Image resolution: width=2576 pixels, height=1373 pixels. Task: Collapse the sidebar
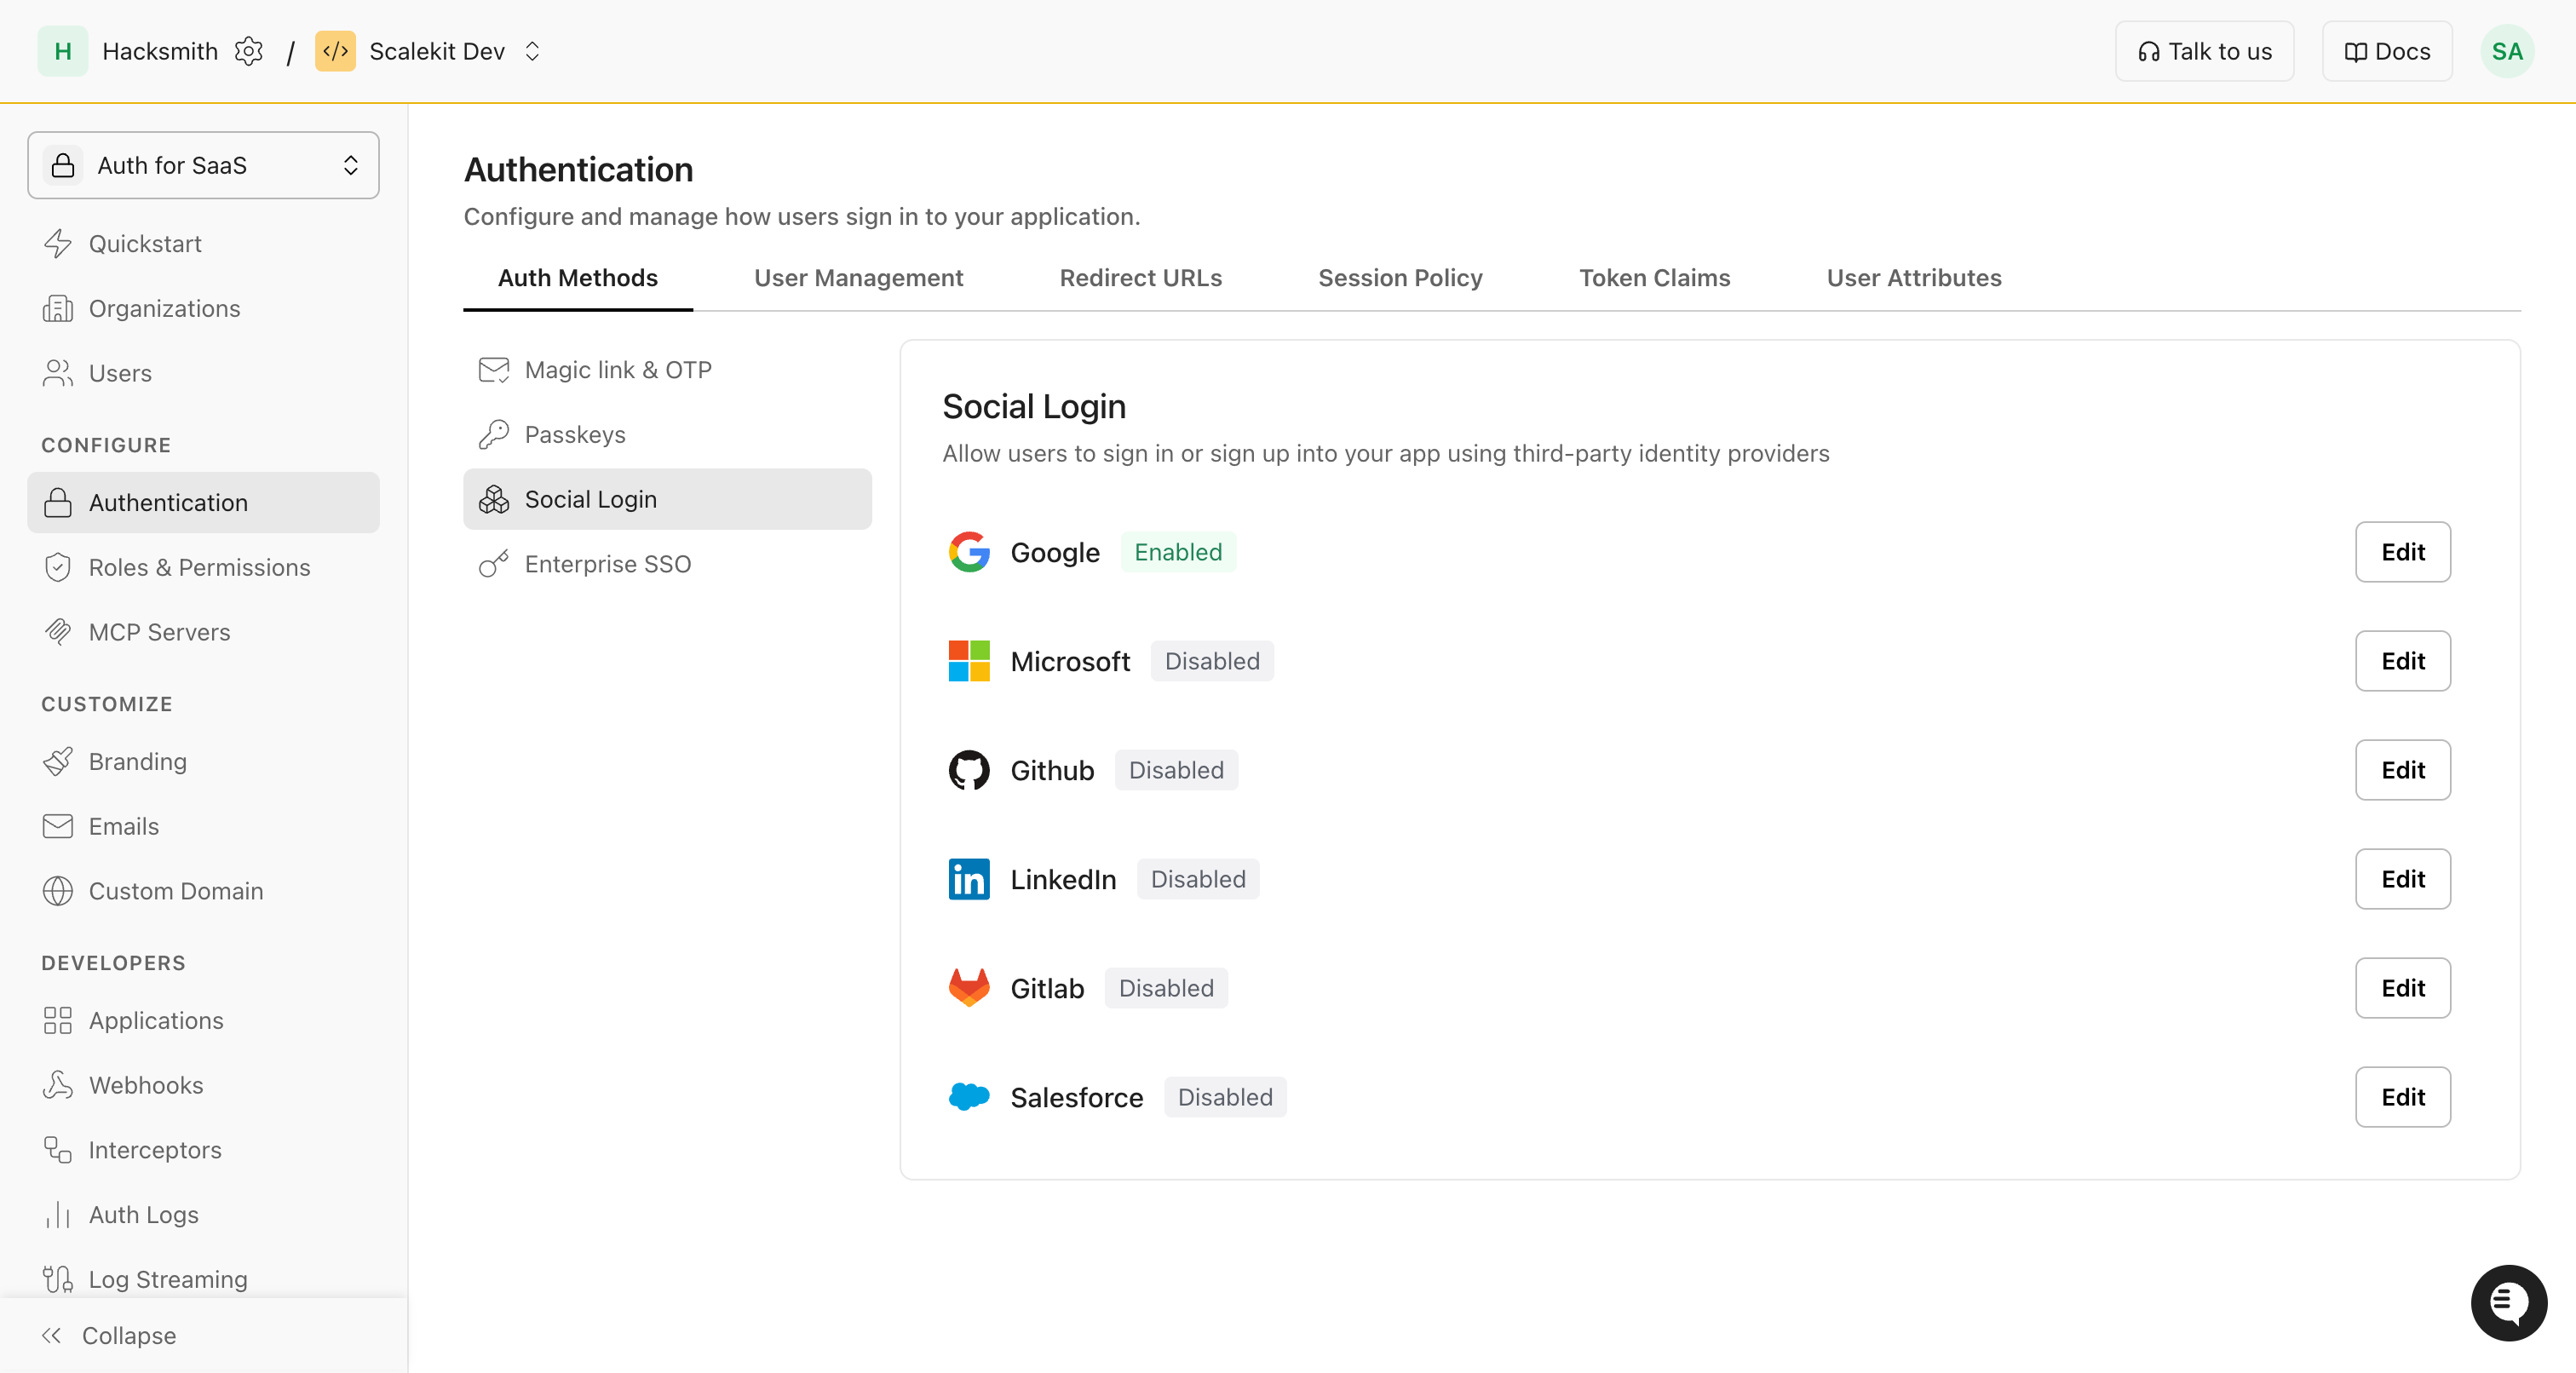coord(109,1335)
